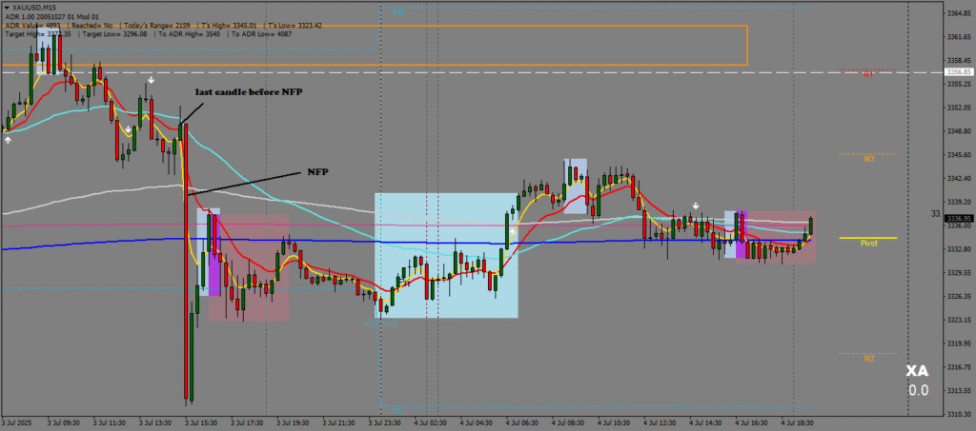The image size is (976, 431).
Task: Click the 'ADR 1.00 20051027 01 Mod 01' text
Action: click(51, 17)
